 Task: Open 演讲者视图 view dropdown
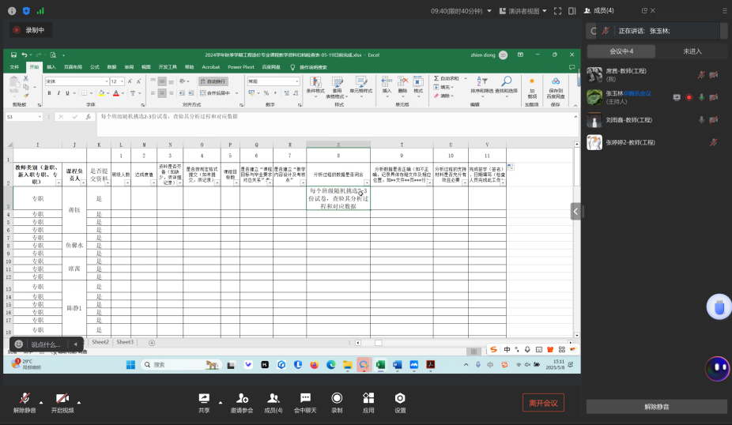(x=523, y=11)
